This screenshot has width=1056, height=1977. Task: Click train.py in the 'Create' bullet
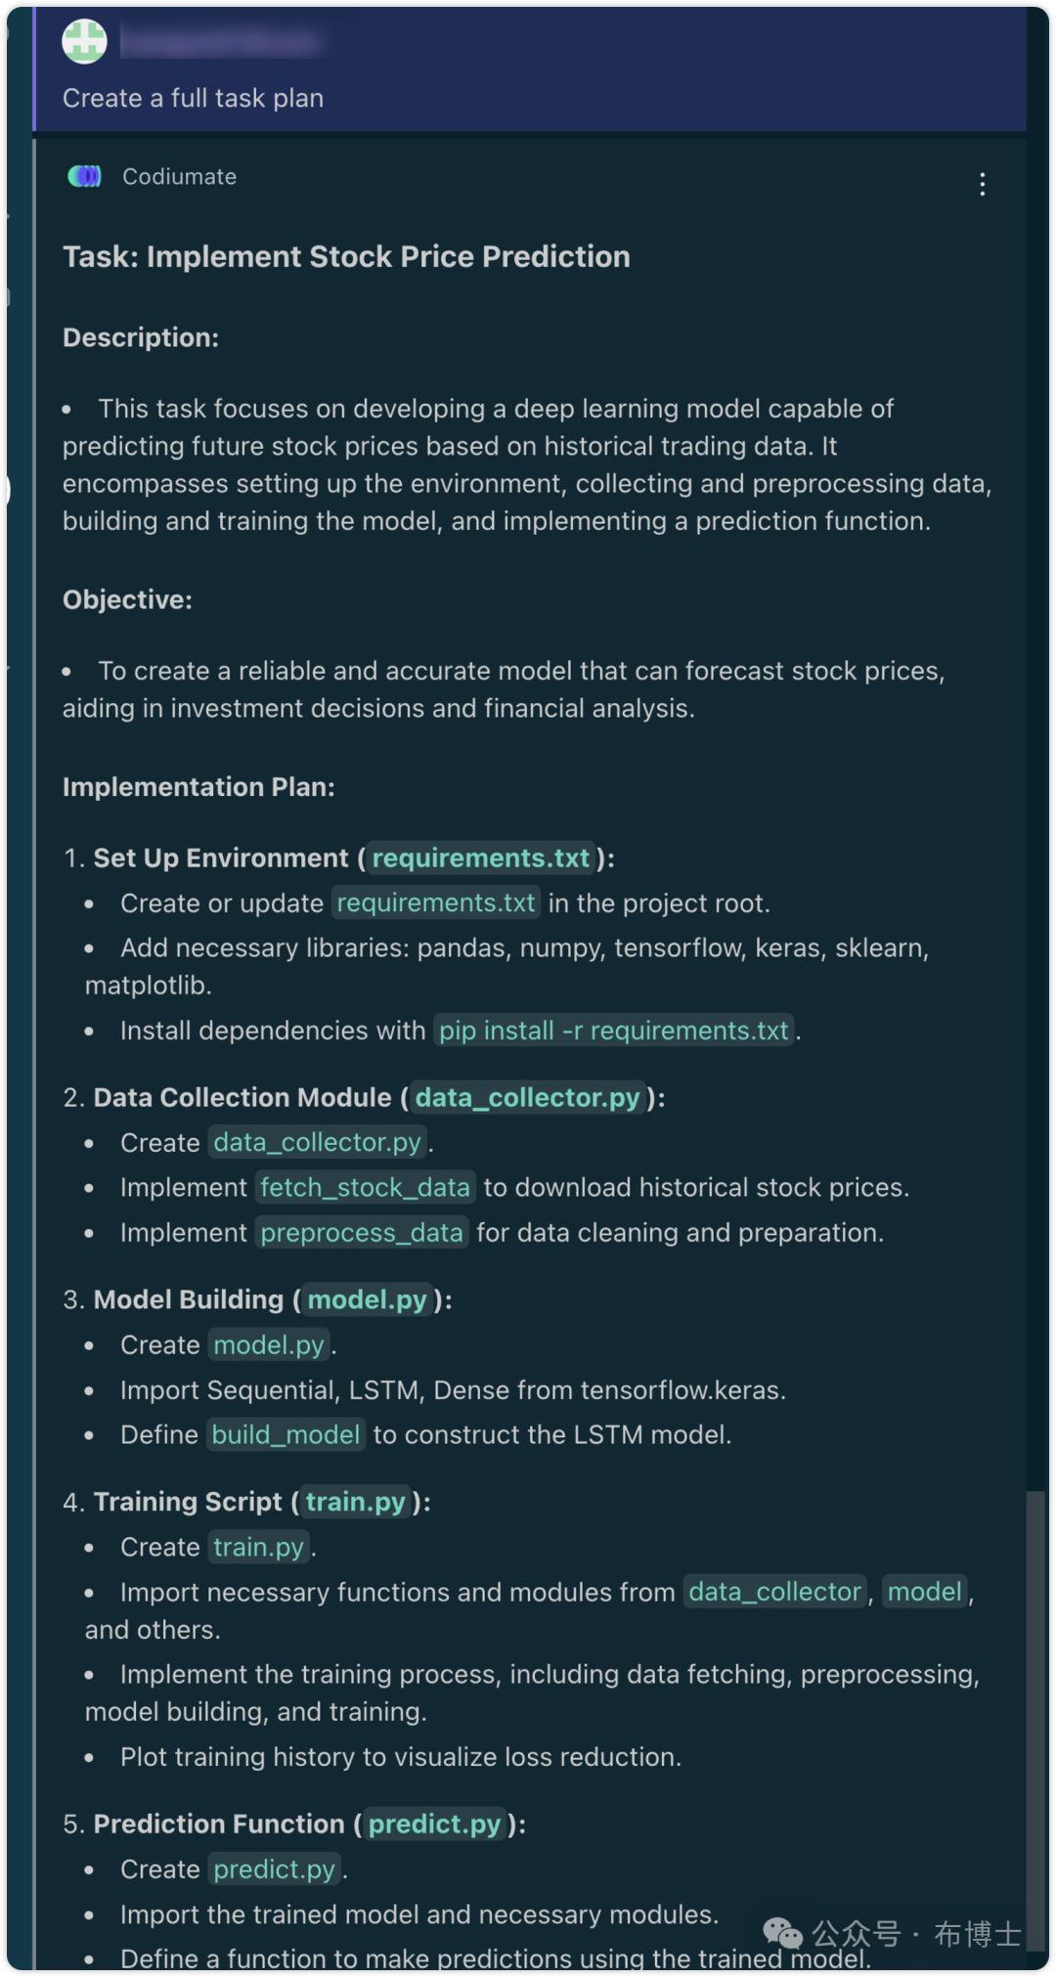258,1547
